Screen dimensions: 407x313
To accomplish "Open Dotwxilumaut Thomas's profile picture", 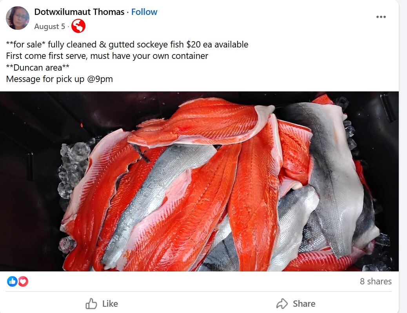I will point(18,18).
